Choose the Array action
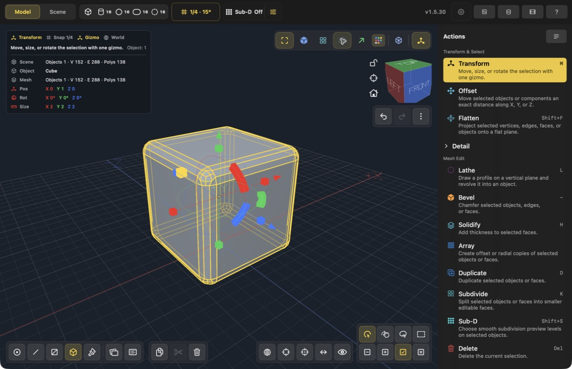This screenshot has width=572, height=369. click(505, 252)
